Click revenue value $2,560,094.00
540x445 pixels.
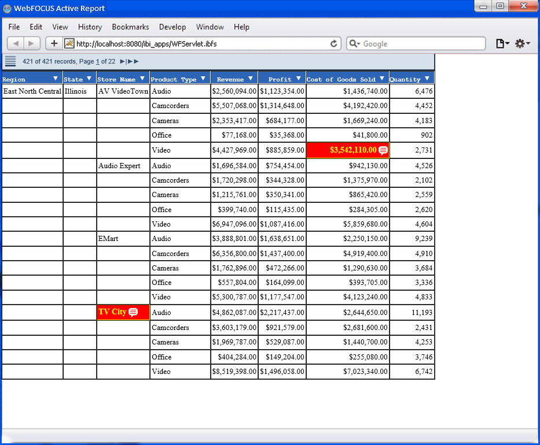click(x=234, y=91)
